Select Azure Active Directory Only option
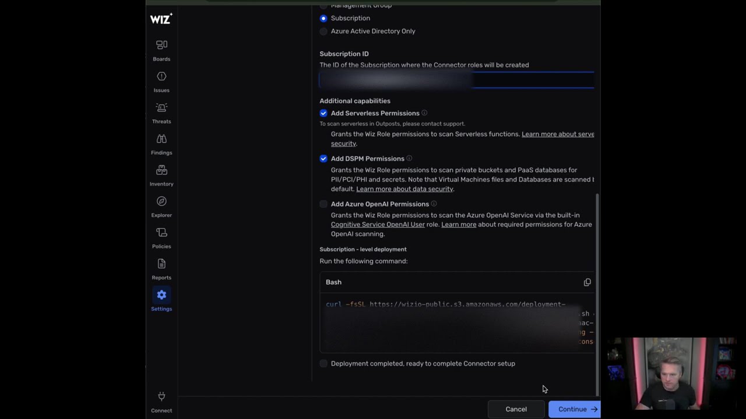 coord(323,31)
